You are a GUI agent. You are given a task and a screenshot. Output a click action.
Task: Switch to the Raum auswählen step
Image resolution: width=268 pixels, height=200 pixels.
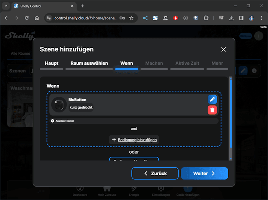coord(89,63)
